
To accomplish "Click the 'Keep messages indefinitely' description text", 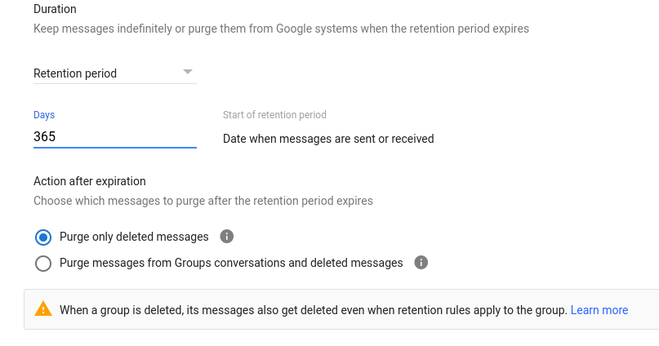I will click(281, 29).
